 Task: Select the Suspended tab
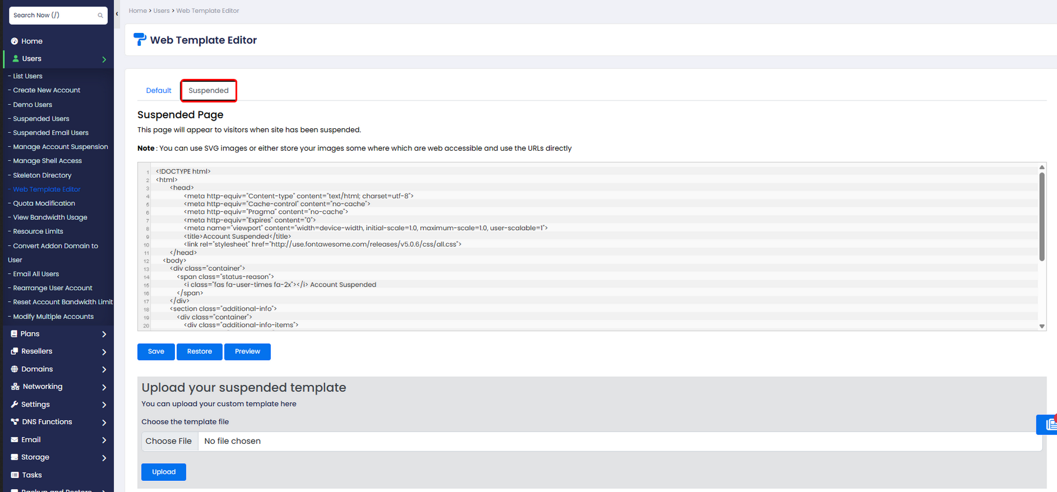tap(208, 91)
